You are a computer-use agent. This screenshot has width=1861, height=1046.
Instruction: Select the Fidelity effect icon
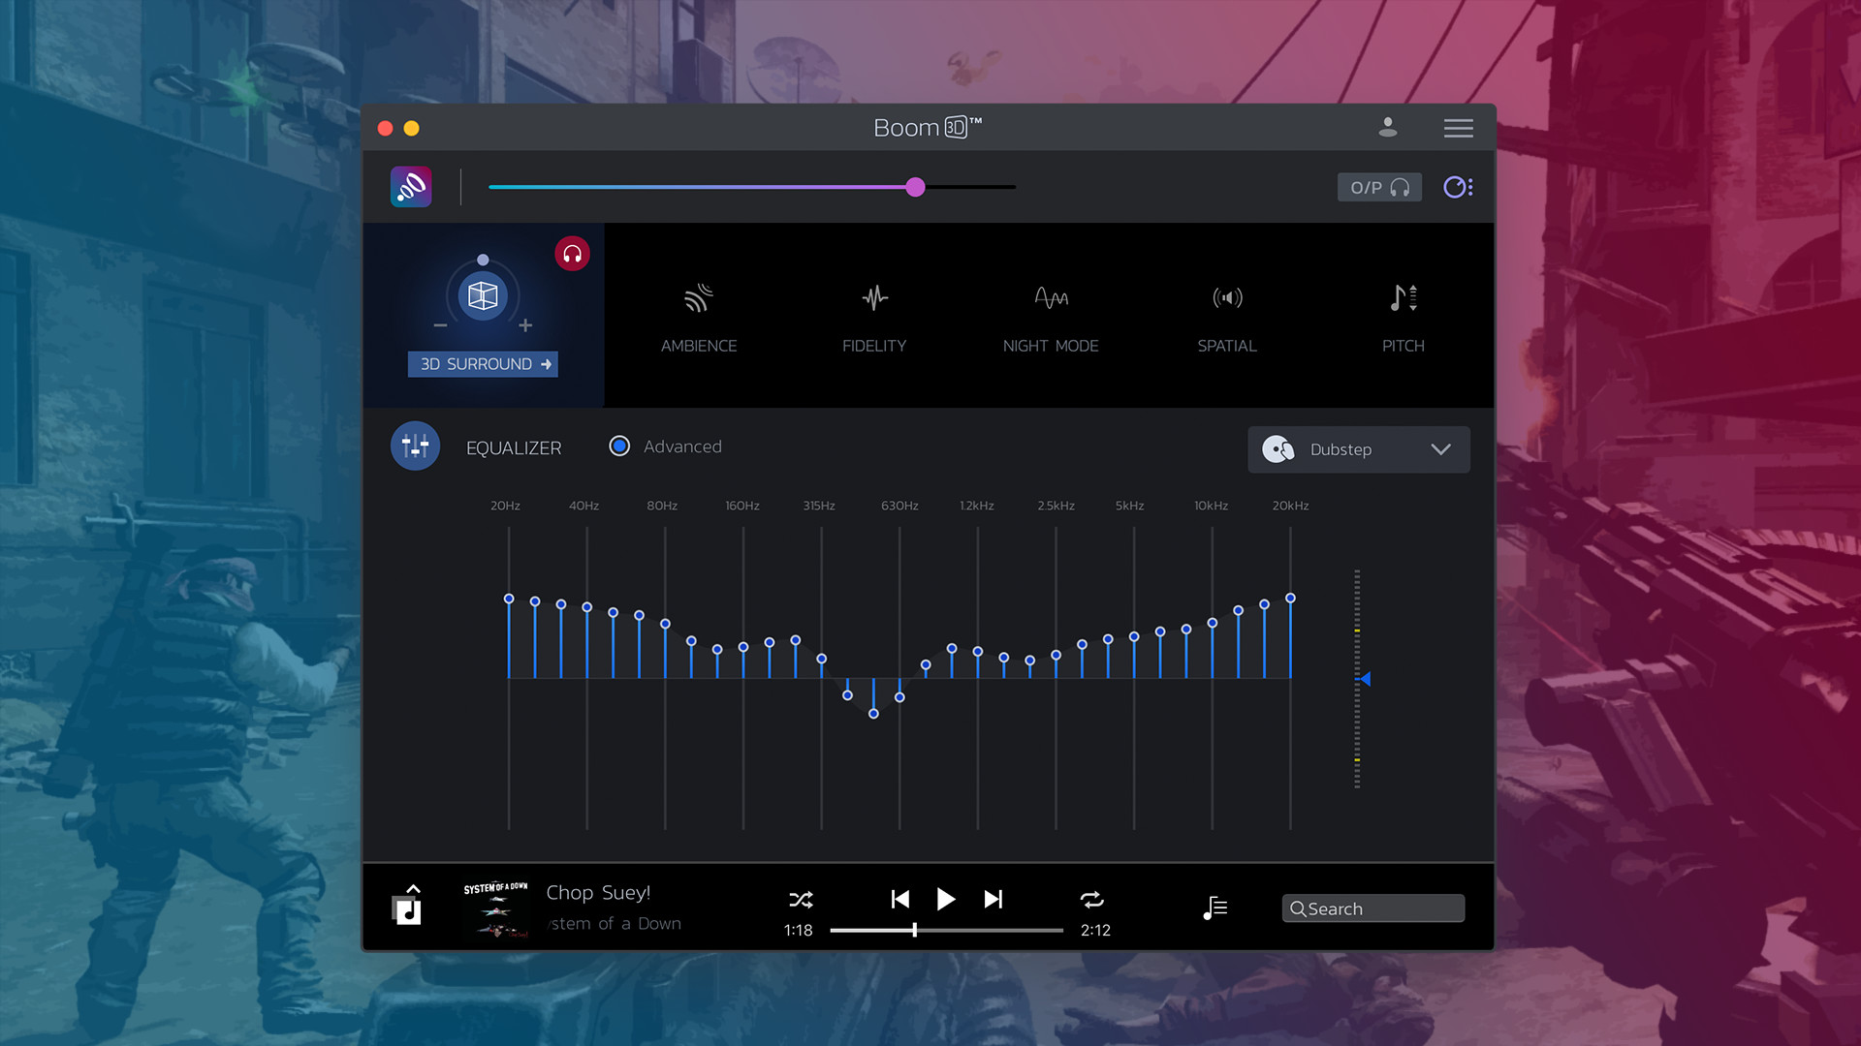[x=874, y=298]
